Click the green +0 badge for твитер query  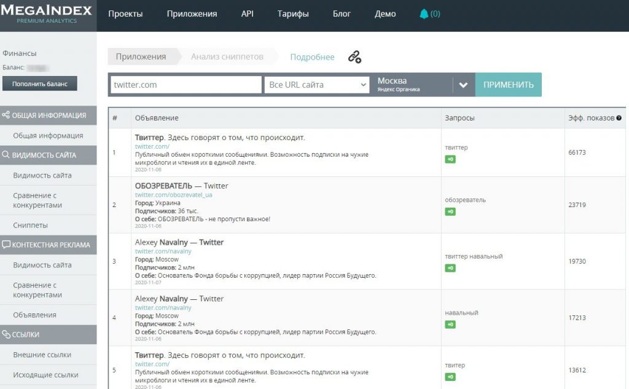(450, 377)
